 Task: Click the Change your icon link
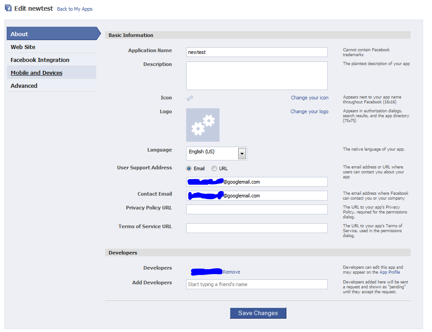310,98
